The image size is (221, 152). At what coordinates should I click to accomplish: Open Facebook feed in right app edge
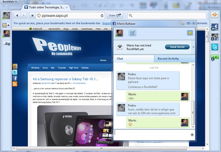[x=215, y=27]
